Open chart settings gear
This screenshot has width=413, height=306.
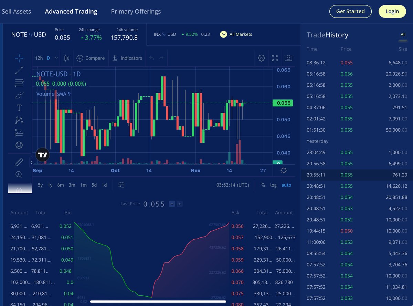tap(261, 58)
